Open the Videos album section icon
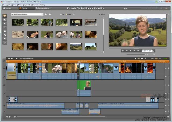172x122 pixels. tap(5, 16)
